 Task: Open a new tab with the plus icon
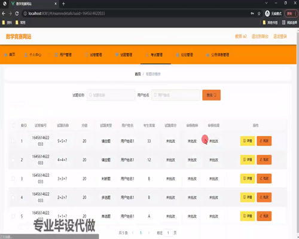pyautogui.click(x=63, y=4)
